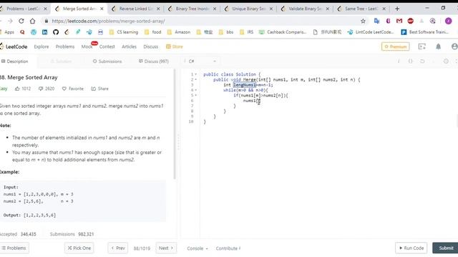Open the food bookmark folder
The width and height of the screenshot is (458, 257).
pos(153,32)
